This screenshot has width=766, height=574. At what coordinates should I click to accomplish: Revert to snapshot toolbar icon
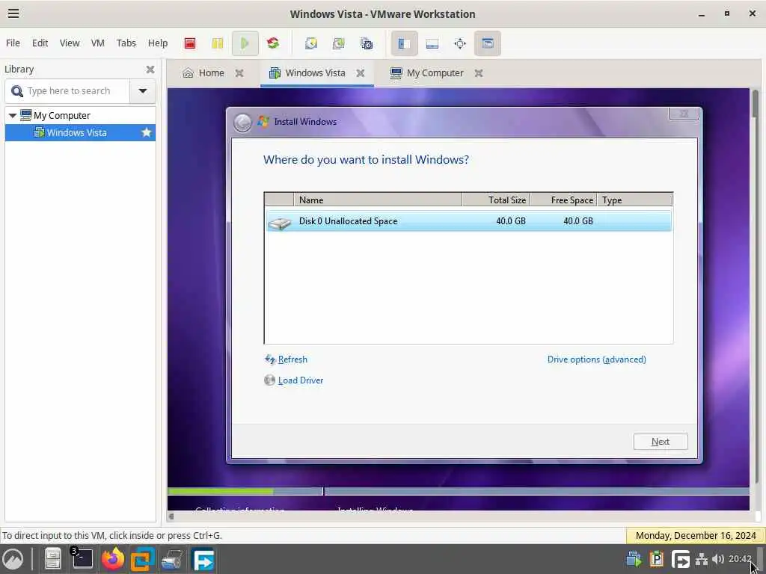pyautogui.click(x=339, y=43)
